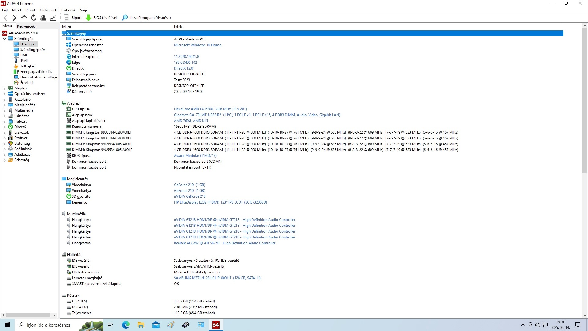Viewport: 588px width, 331px height.
Task: Expand the Sebesség tree node
Action: [x=4, y=160]
